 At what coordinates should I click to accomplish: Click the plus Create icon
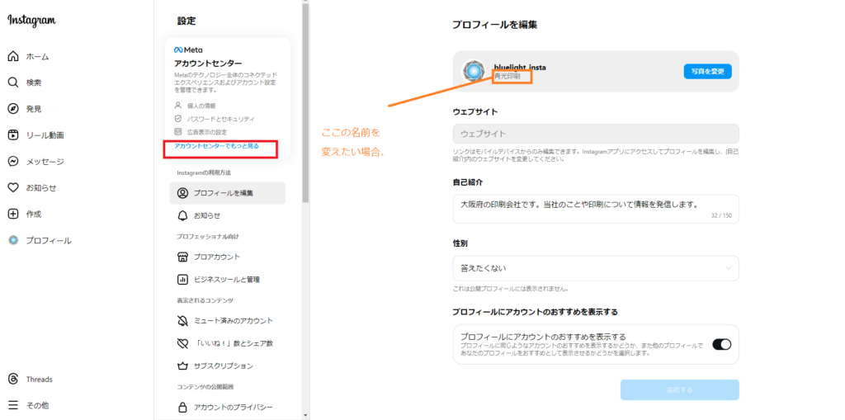point(13,214)
